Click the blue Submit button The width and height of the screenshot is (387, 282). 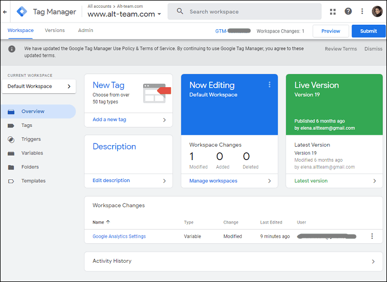pos(369,31)
